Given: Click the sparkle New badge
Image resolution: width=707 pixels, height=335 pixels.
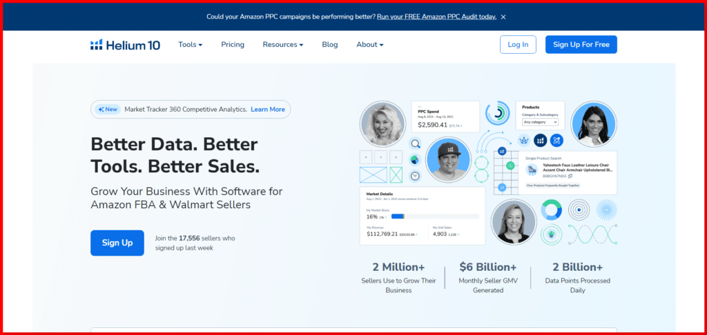Looking at the screenshot, I should tap(108, 109).
